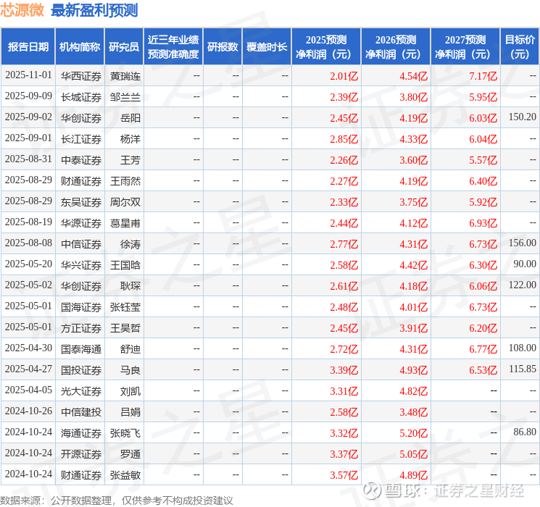Image resolution: width=540 pixels, height=507 pixels.
Task: Click analyst name 王雨然
Action: (x=125, y=181)
